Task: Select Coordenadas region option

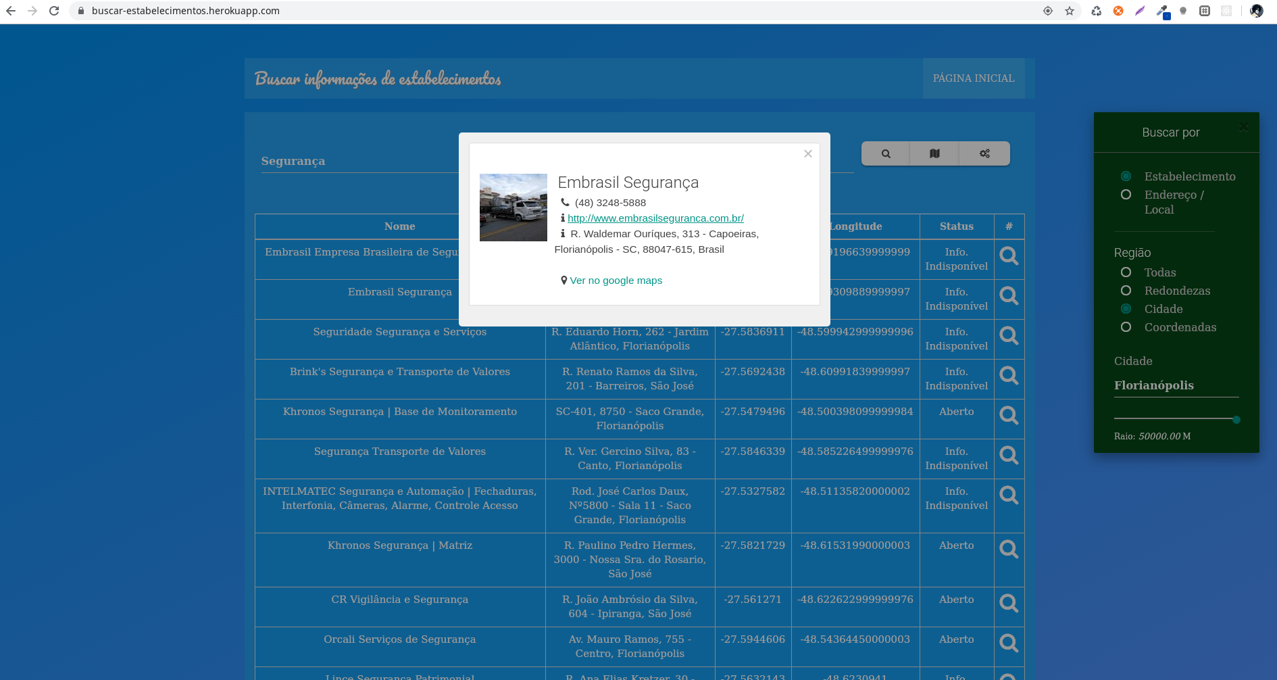Action: click(1126, 327)
